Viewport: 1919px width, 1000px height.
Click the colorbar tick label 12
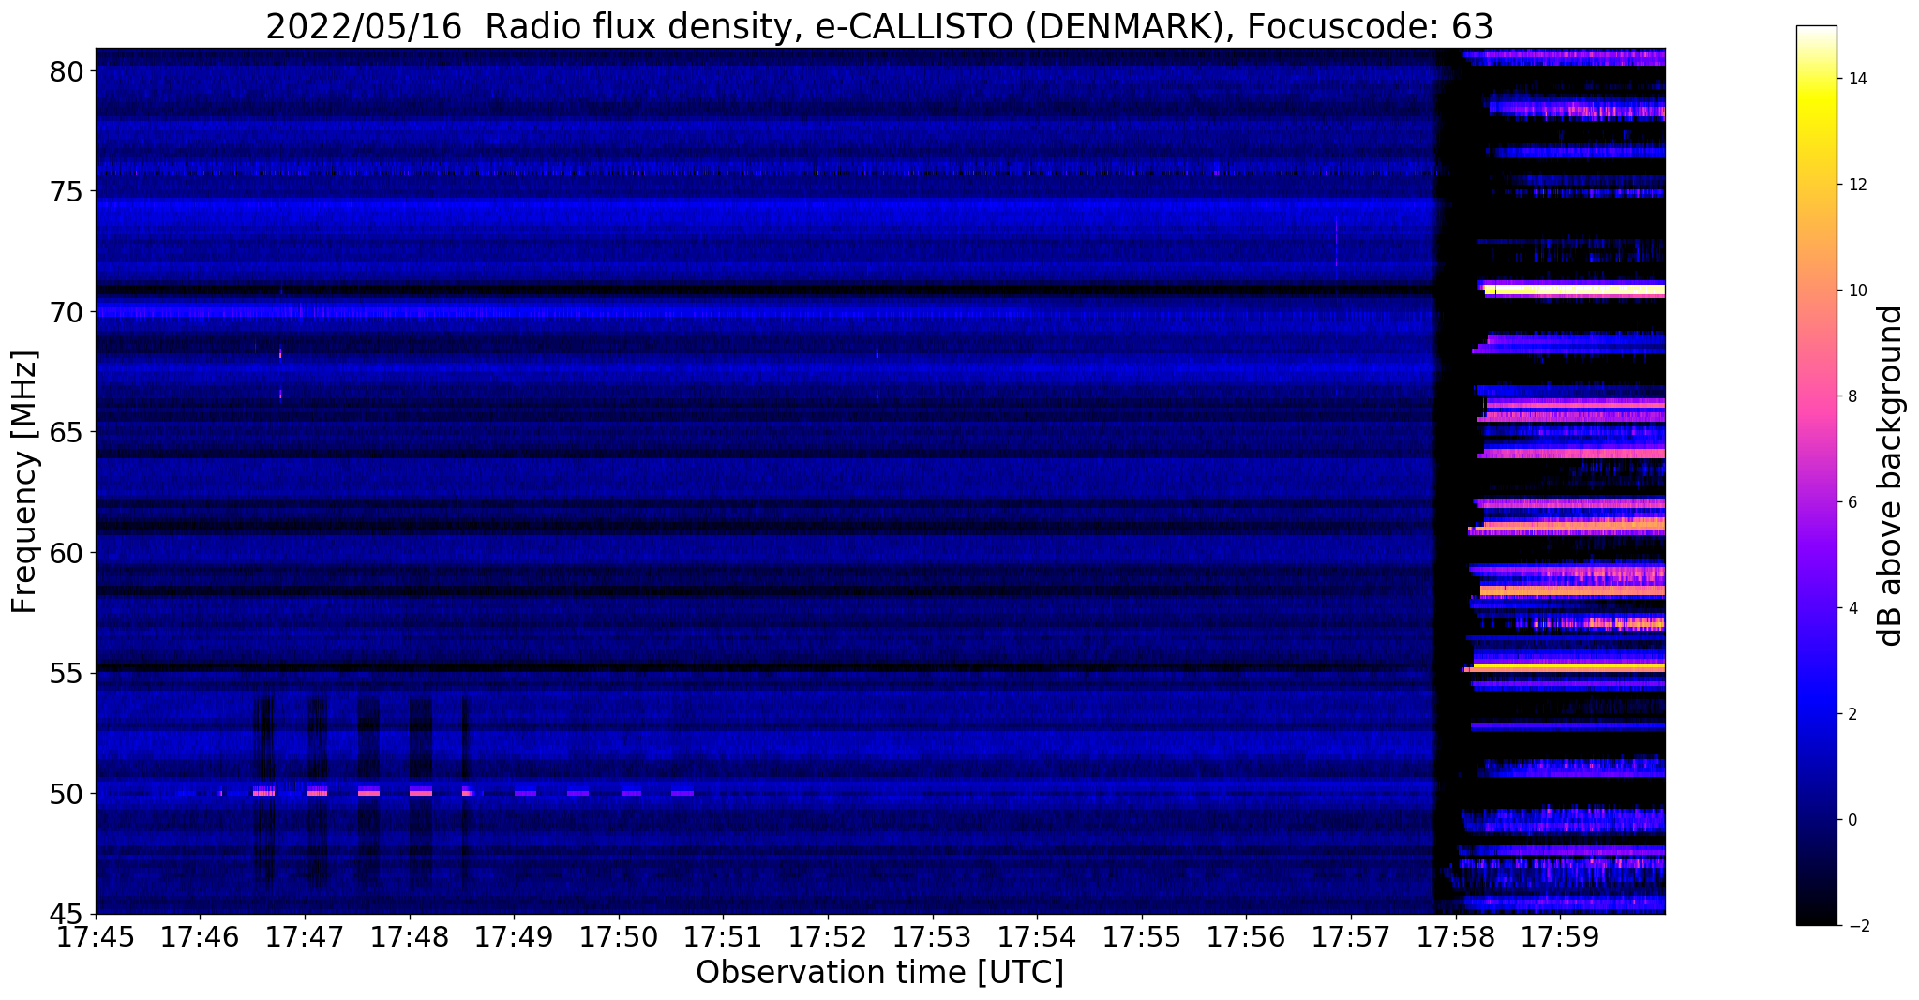[1857, 185]
